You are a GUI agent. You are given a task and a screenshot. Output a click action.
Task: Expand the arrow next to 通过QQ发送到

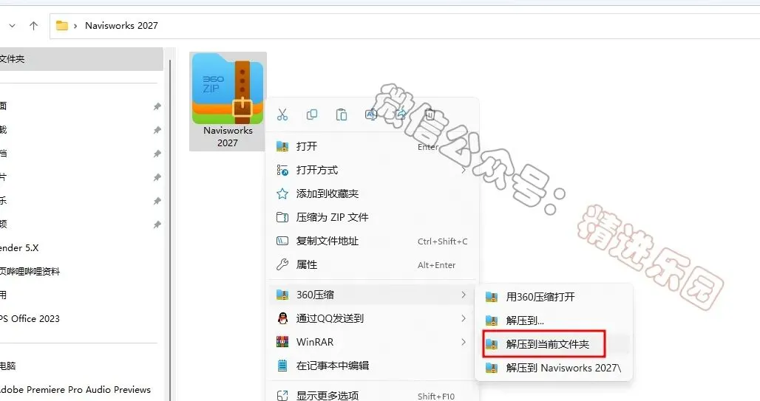[x=464, y=318]
